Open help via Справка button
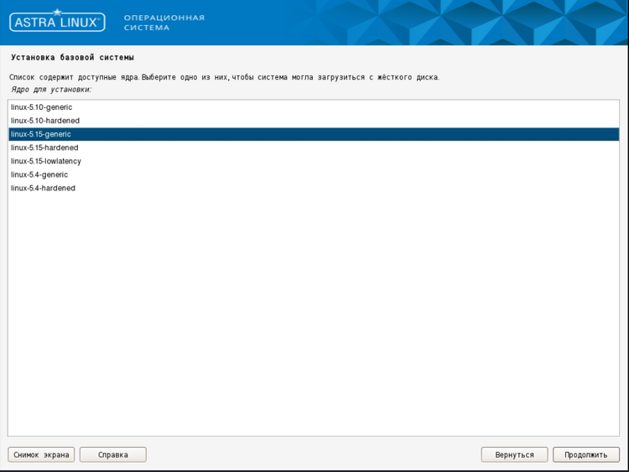Screen dimensions: 629x472 113,454
